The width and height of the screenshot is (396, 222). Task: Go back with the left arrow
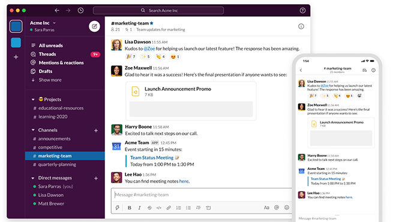tap(57, 10)
